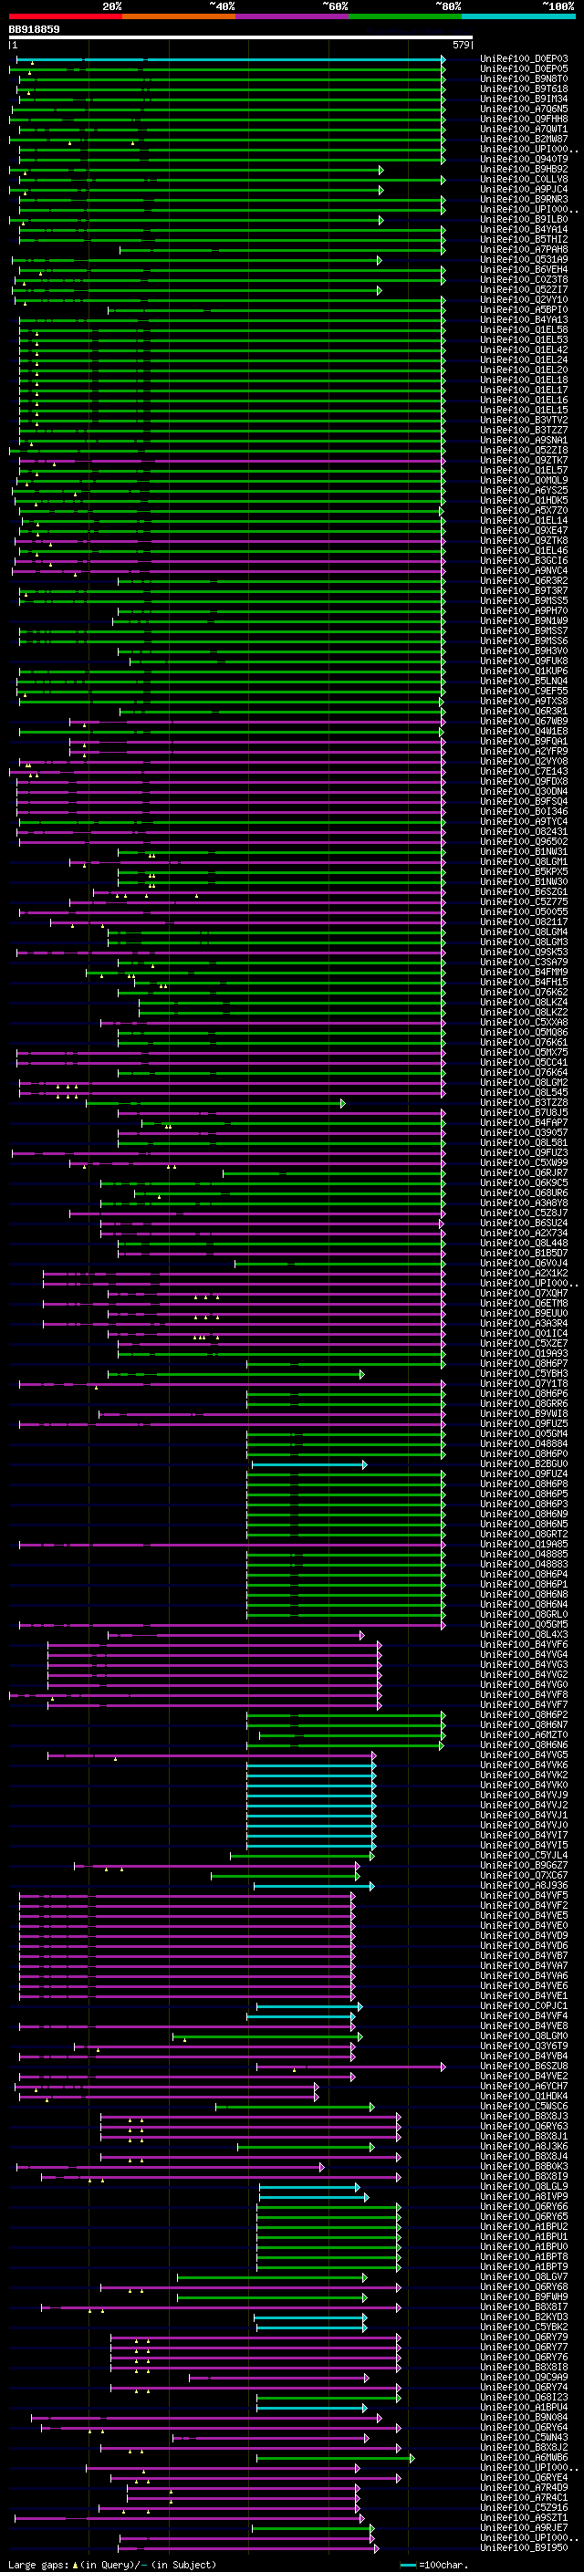Screen dimensions: 584x2572
Task: Click the orange ~40% identity legend segment
Action: [180, 17]
